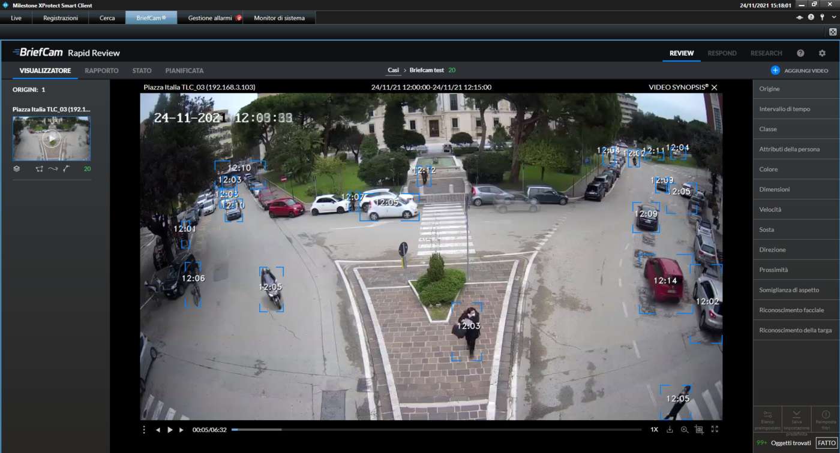840x453 pixels.
Task: Switch to the Gestione allarmi tab
Action: (x=210, y=18)
